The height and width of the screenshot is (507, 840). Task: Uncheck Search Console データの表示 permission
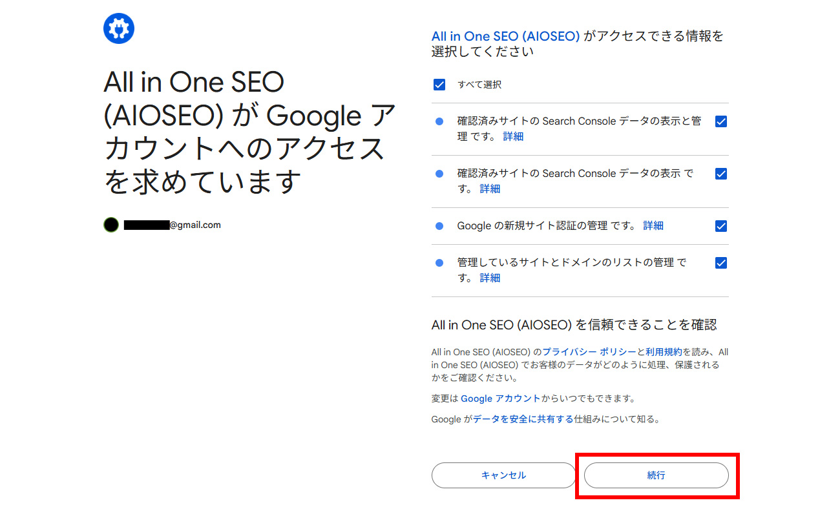pos(720,173)
